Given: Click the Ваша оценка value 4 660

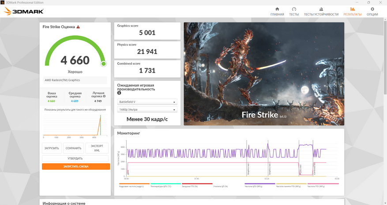Looking at the screenshot, I should point(51,101).
